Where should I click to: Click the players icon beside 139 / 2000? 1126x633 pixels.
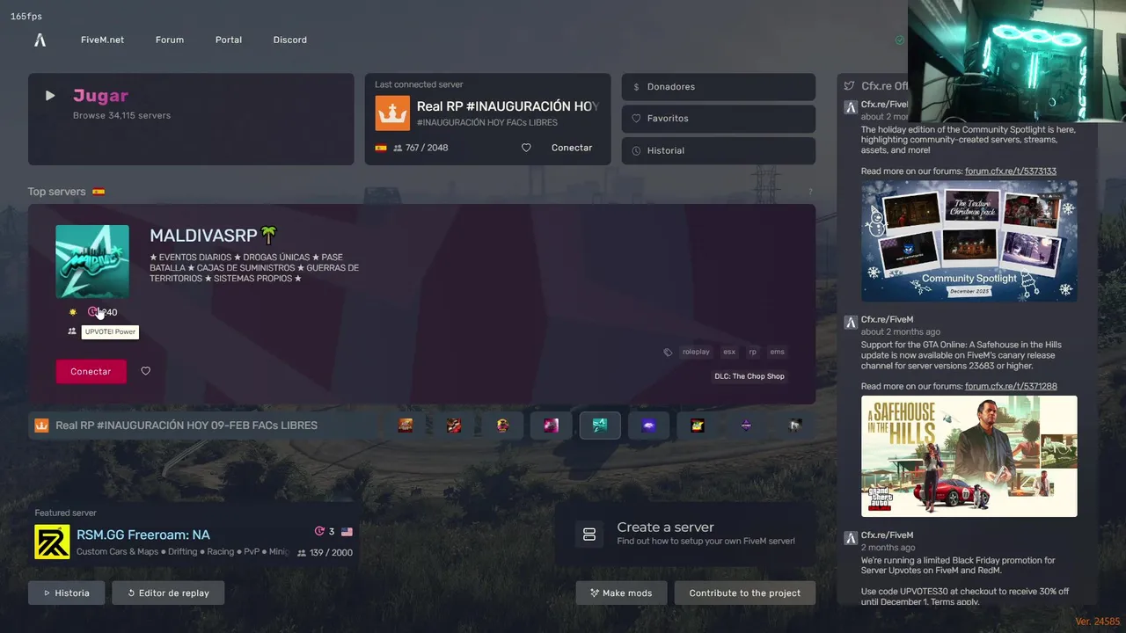click(302, 553)
